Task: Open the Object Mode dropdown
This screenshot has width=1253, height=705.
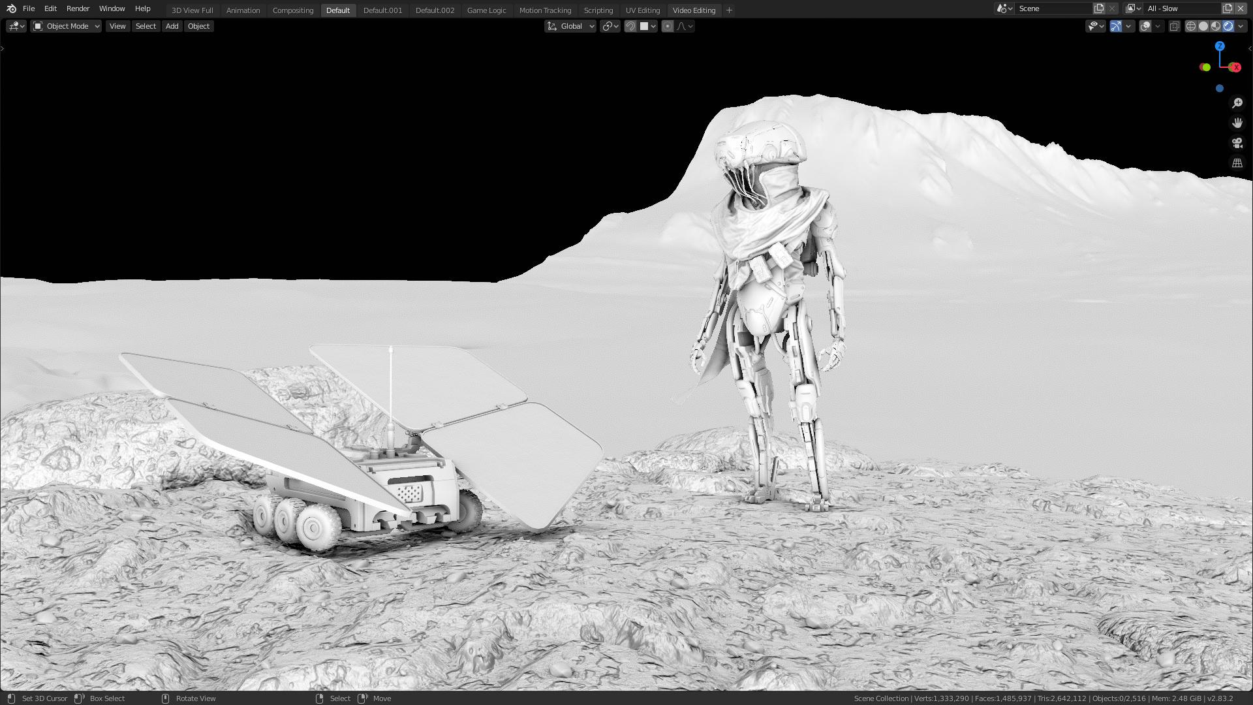Action: click(66, 26)
